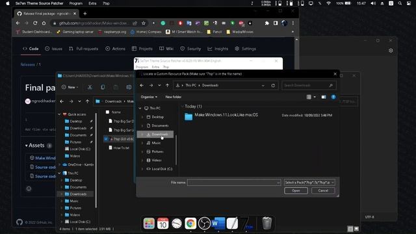Follow the Releases breadcrumb link on GitHub
Viewport: 416px width, 234px height.
pos(27,64)
